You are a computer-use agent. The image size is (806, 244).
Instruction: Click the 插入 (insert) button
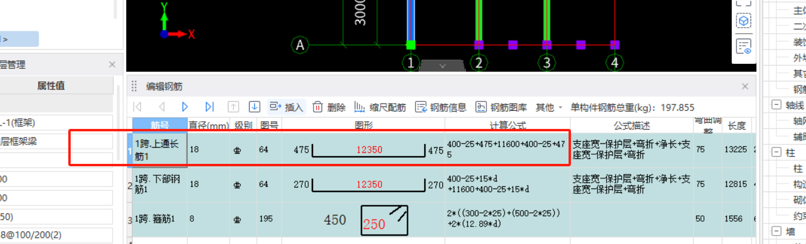point(286,107)
